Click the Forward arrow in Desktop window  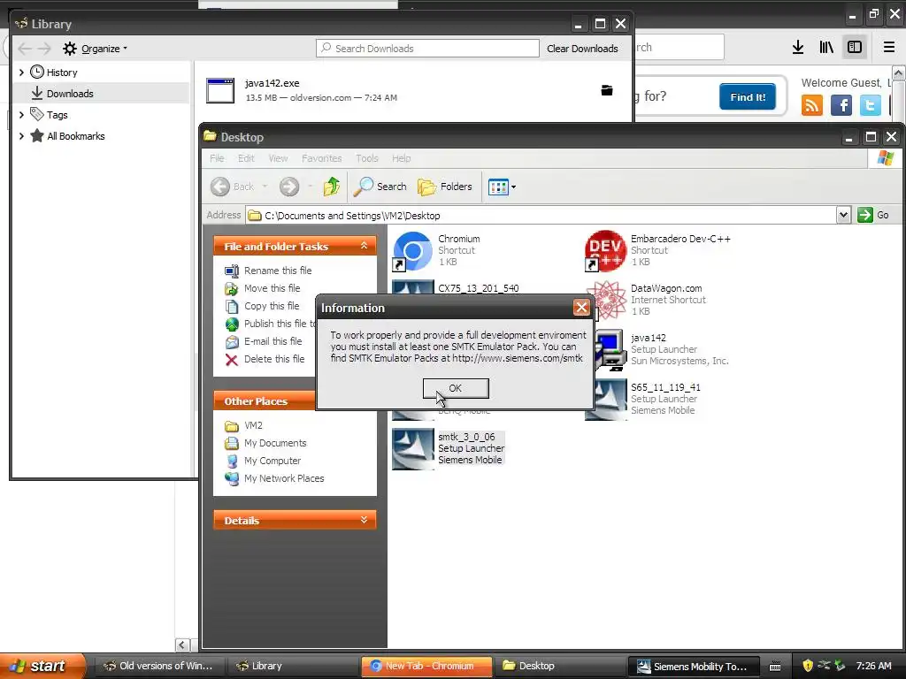click(x=289, y=187)
